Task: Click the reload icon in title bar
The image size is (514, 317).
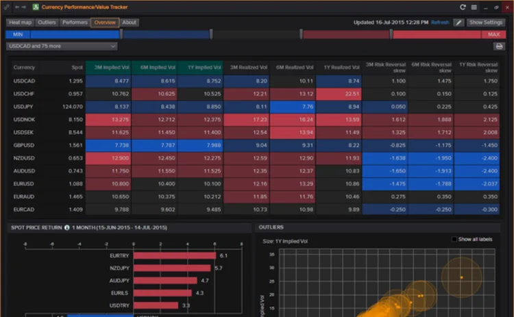Action: (463, 7)
